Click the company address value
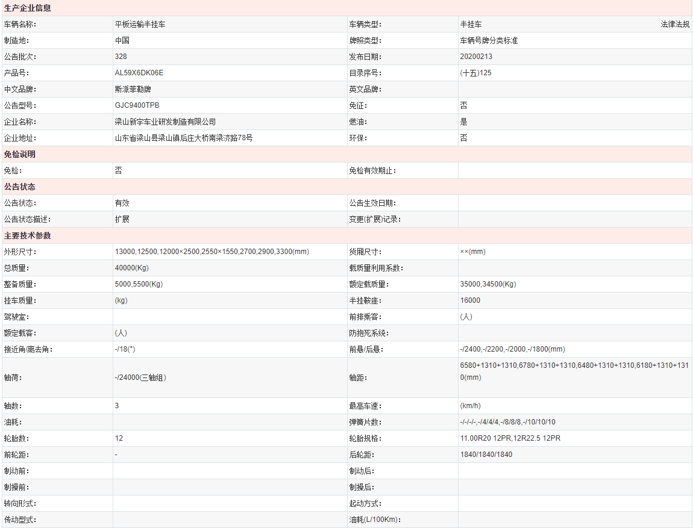The image size is (693, 528). point(184,138)
